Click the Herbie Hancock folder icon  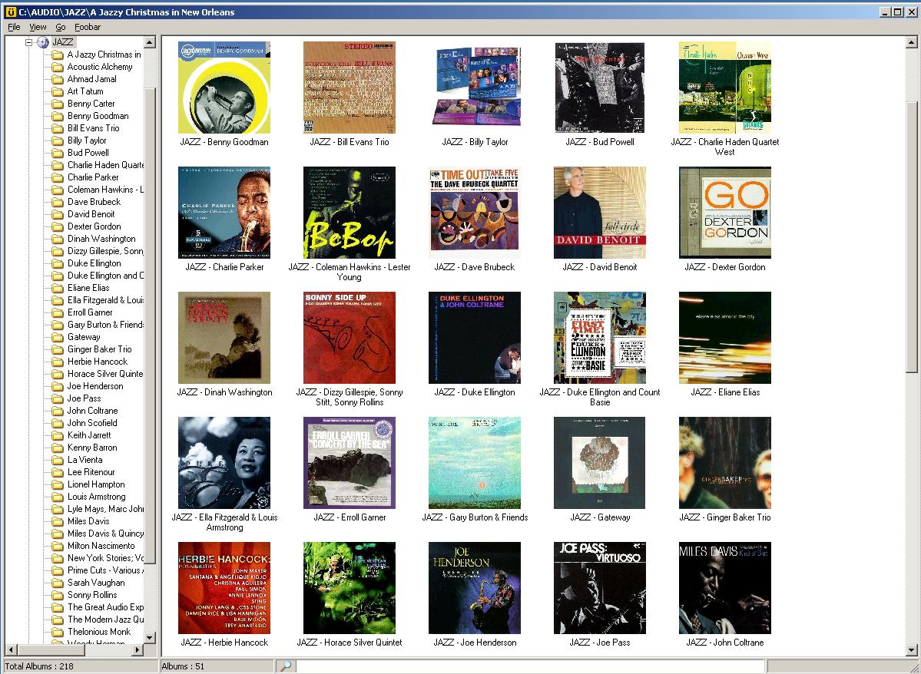57,362
